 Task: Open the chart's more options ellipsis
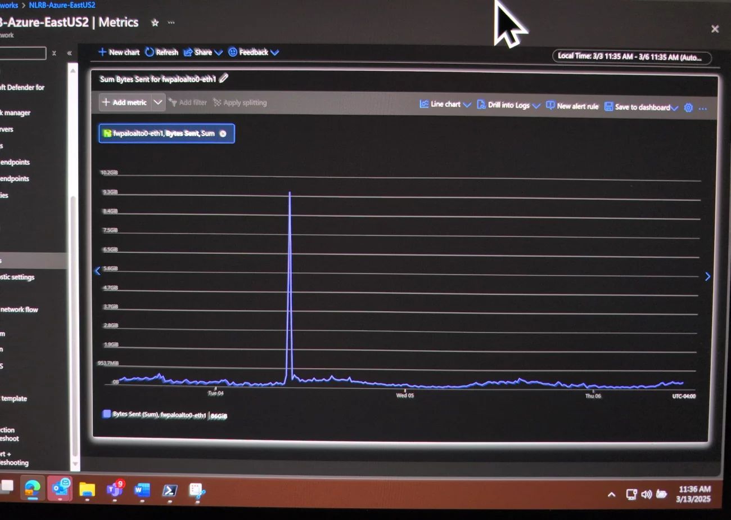(x=702, y=108)
